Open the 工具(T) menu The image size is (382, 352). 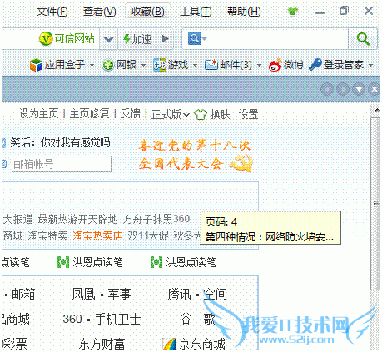196,12
